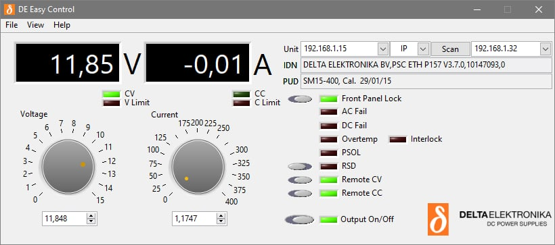
Task: Click the C Limit indicator LED
Action: [242, 103]
